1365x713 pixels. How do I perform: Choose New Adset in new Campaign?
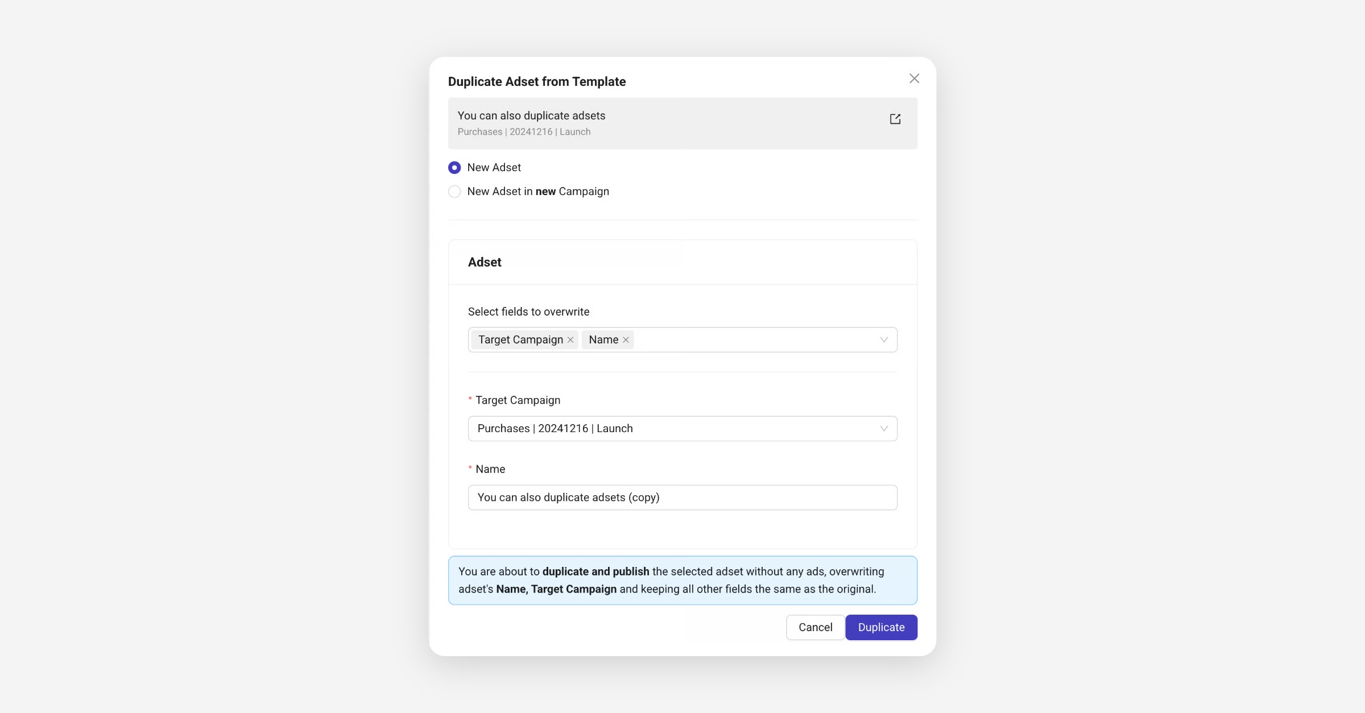tap(454, 192)
